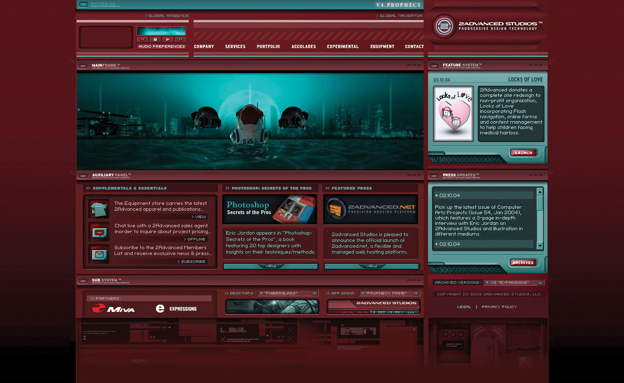Click the Offline chat status link
624x383 pixels.
[195, 239]
